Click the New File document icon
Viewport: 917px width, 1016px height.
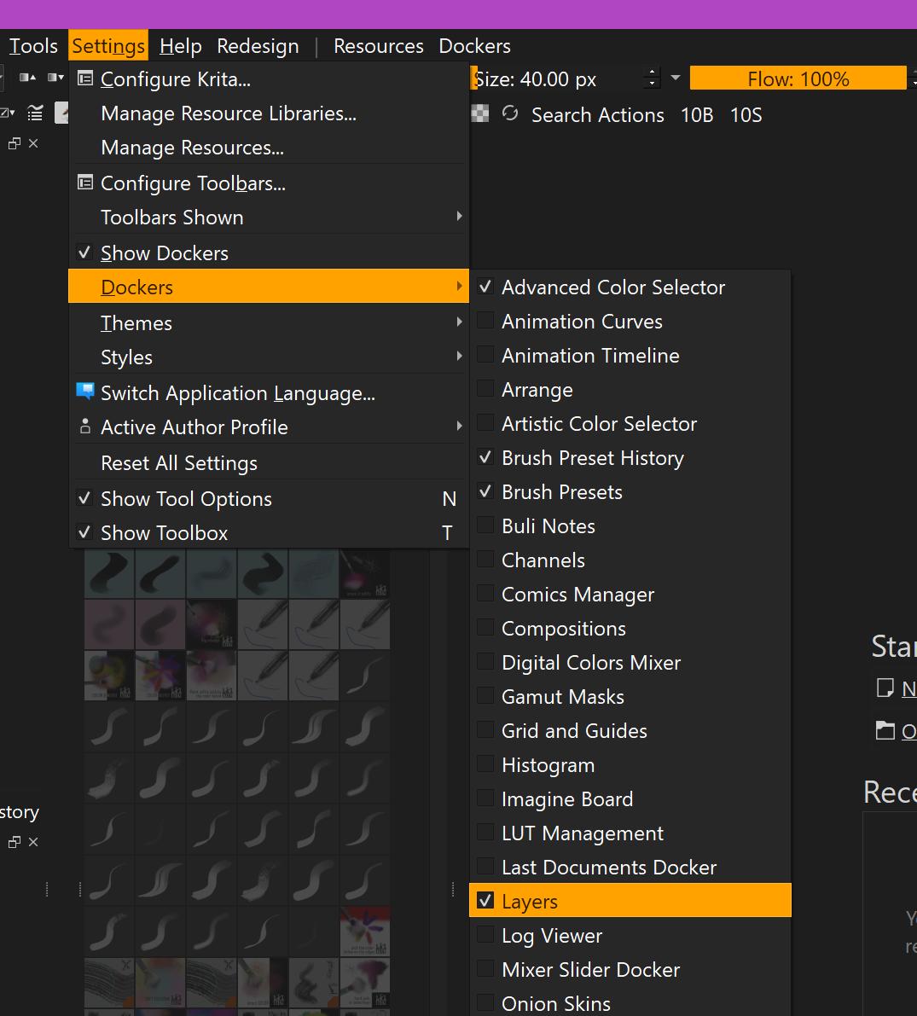pyautogui.click(x=885, y=688)
